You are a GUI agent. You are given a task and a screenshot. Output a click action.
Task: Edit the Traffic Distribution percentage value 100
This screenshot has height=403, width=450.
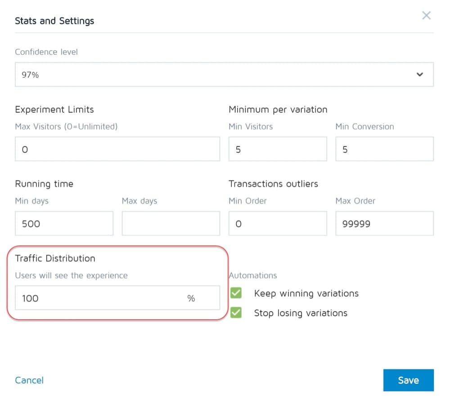pyautogui.click(x=99, y=298)
